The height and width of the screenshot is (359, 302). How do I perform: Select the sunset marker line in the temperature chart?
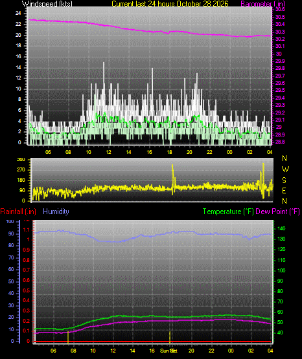(x=170, y=337)
